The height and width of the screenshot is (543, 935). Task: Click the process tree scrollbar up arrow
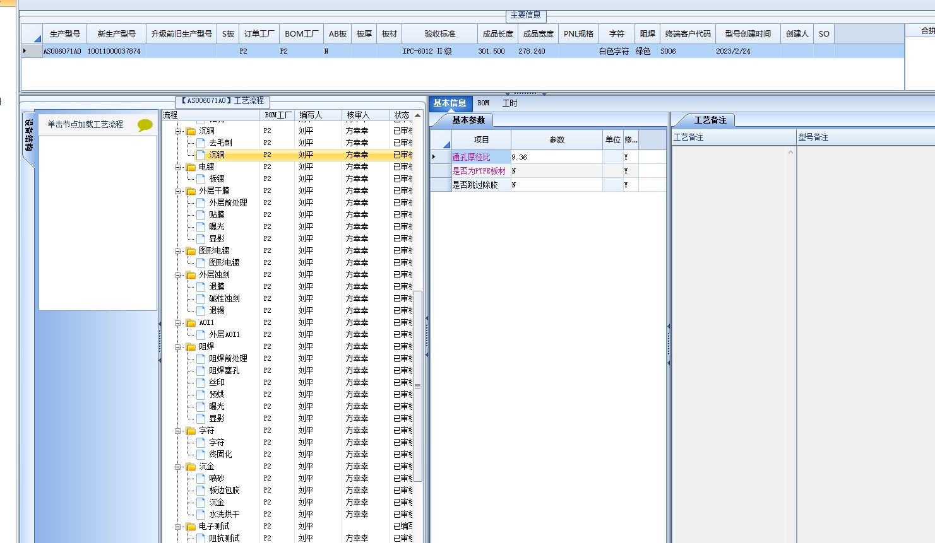click(417, 115)
